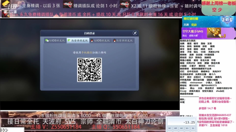The width and height of the screenshot is (236, 132).
Task: Click the 光光SKY name in VIP list
Action: (217, 72)
